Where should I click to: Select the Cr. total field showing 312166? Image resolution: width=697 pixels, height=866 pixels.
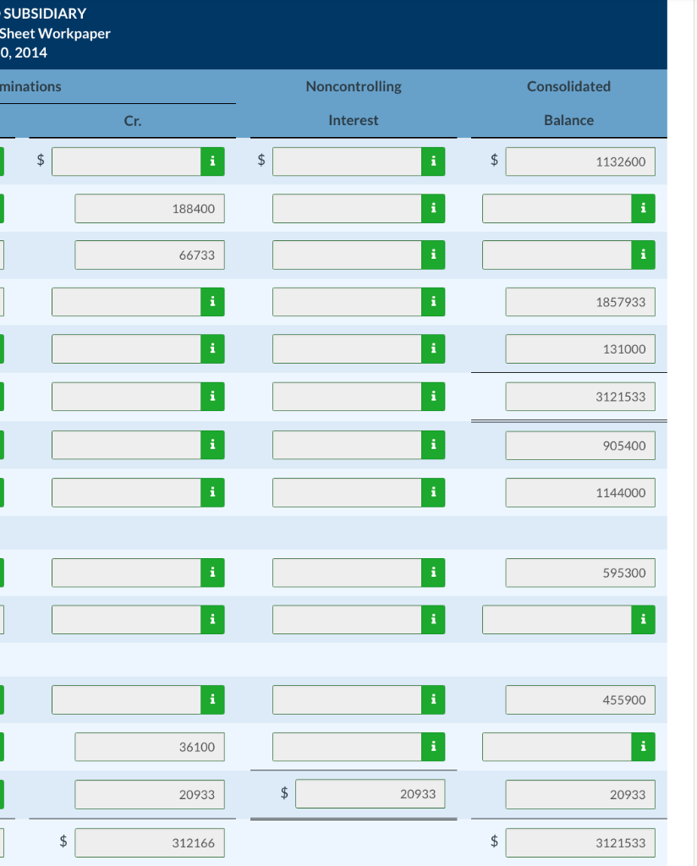point(150,842)
